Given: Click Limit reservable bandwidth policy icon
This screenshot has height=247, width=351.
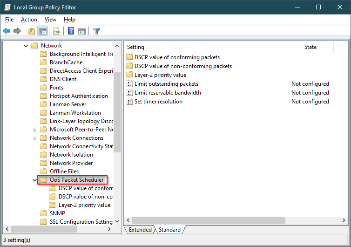Looking at the screenshot, I should pos(129,93).
